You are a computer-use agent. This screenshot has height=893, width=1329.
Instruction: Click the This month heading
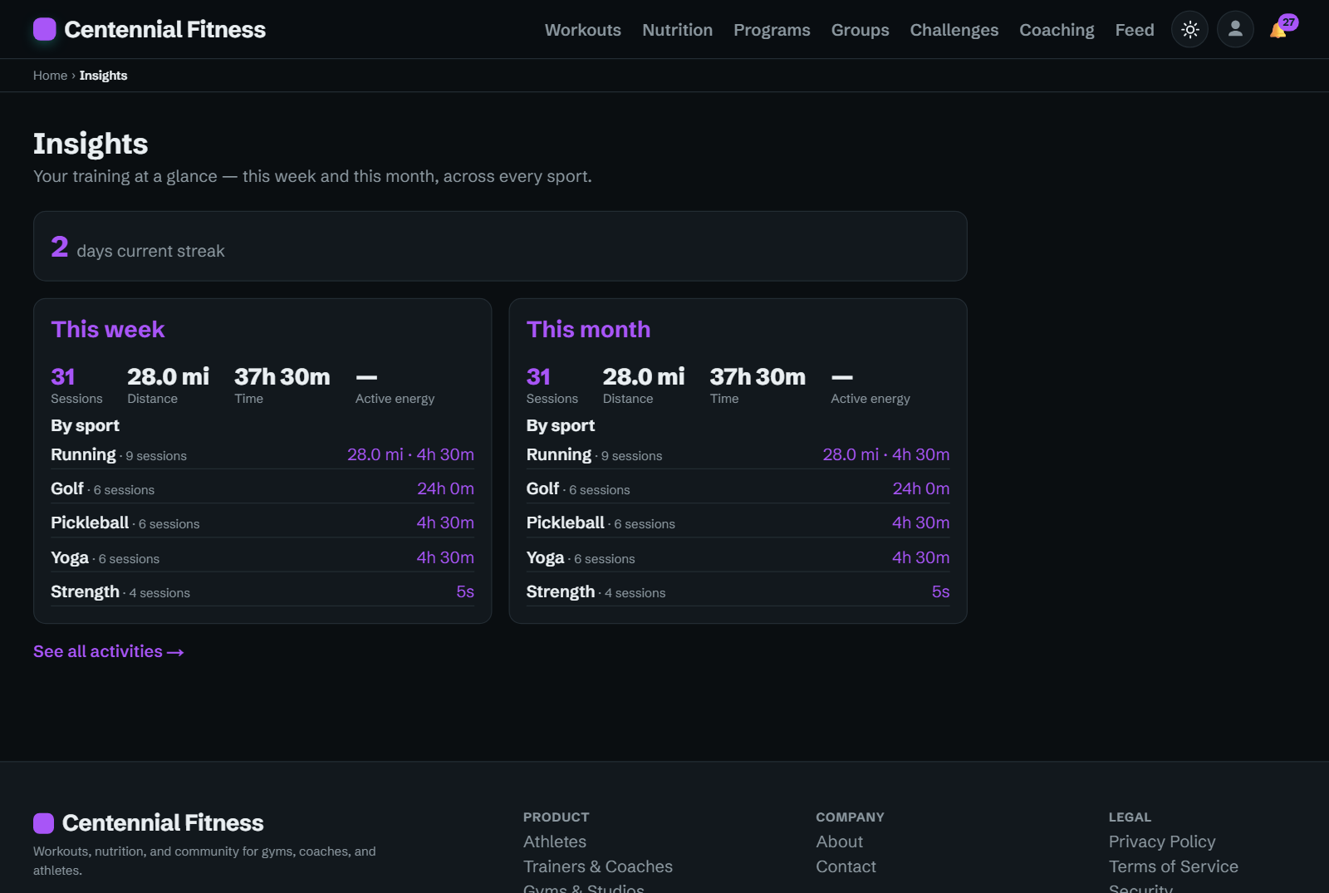(588, 329)
